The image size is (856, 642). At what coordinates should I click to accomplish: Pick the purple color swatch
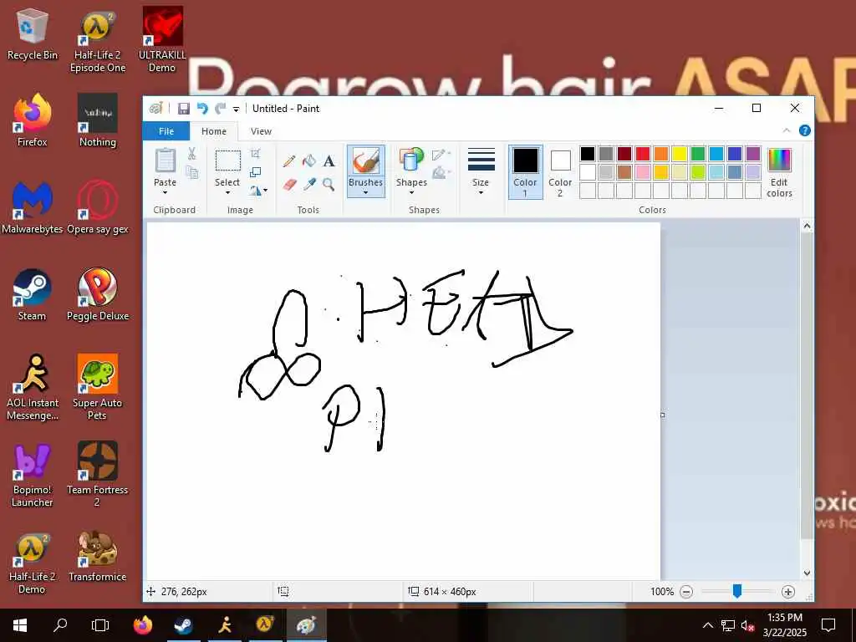pos(753,154)
